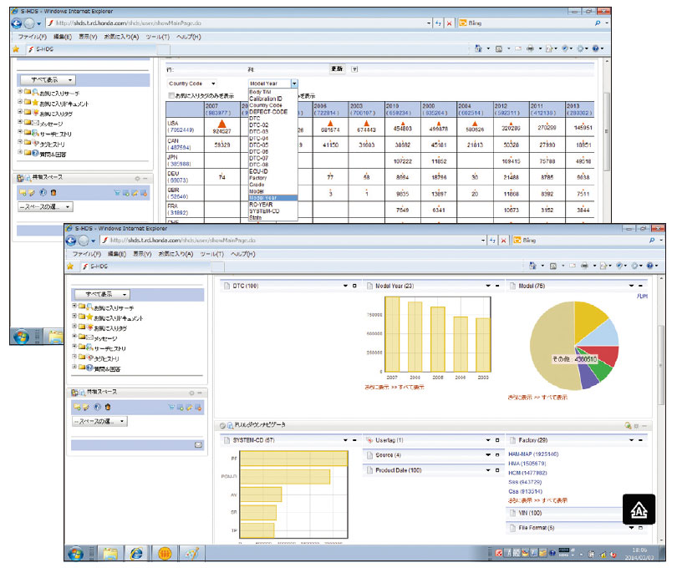The height and width of the screenshot is (568, 677).
Task: Select RO-YEAR in the dropdown list
Action: pos(261,204)
